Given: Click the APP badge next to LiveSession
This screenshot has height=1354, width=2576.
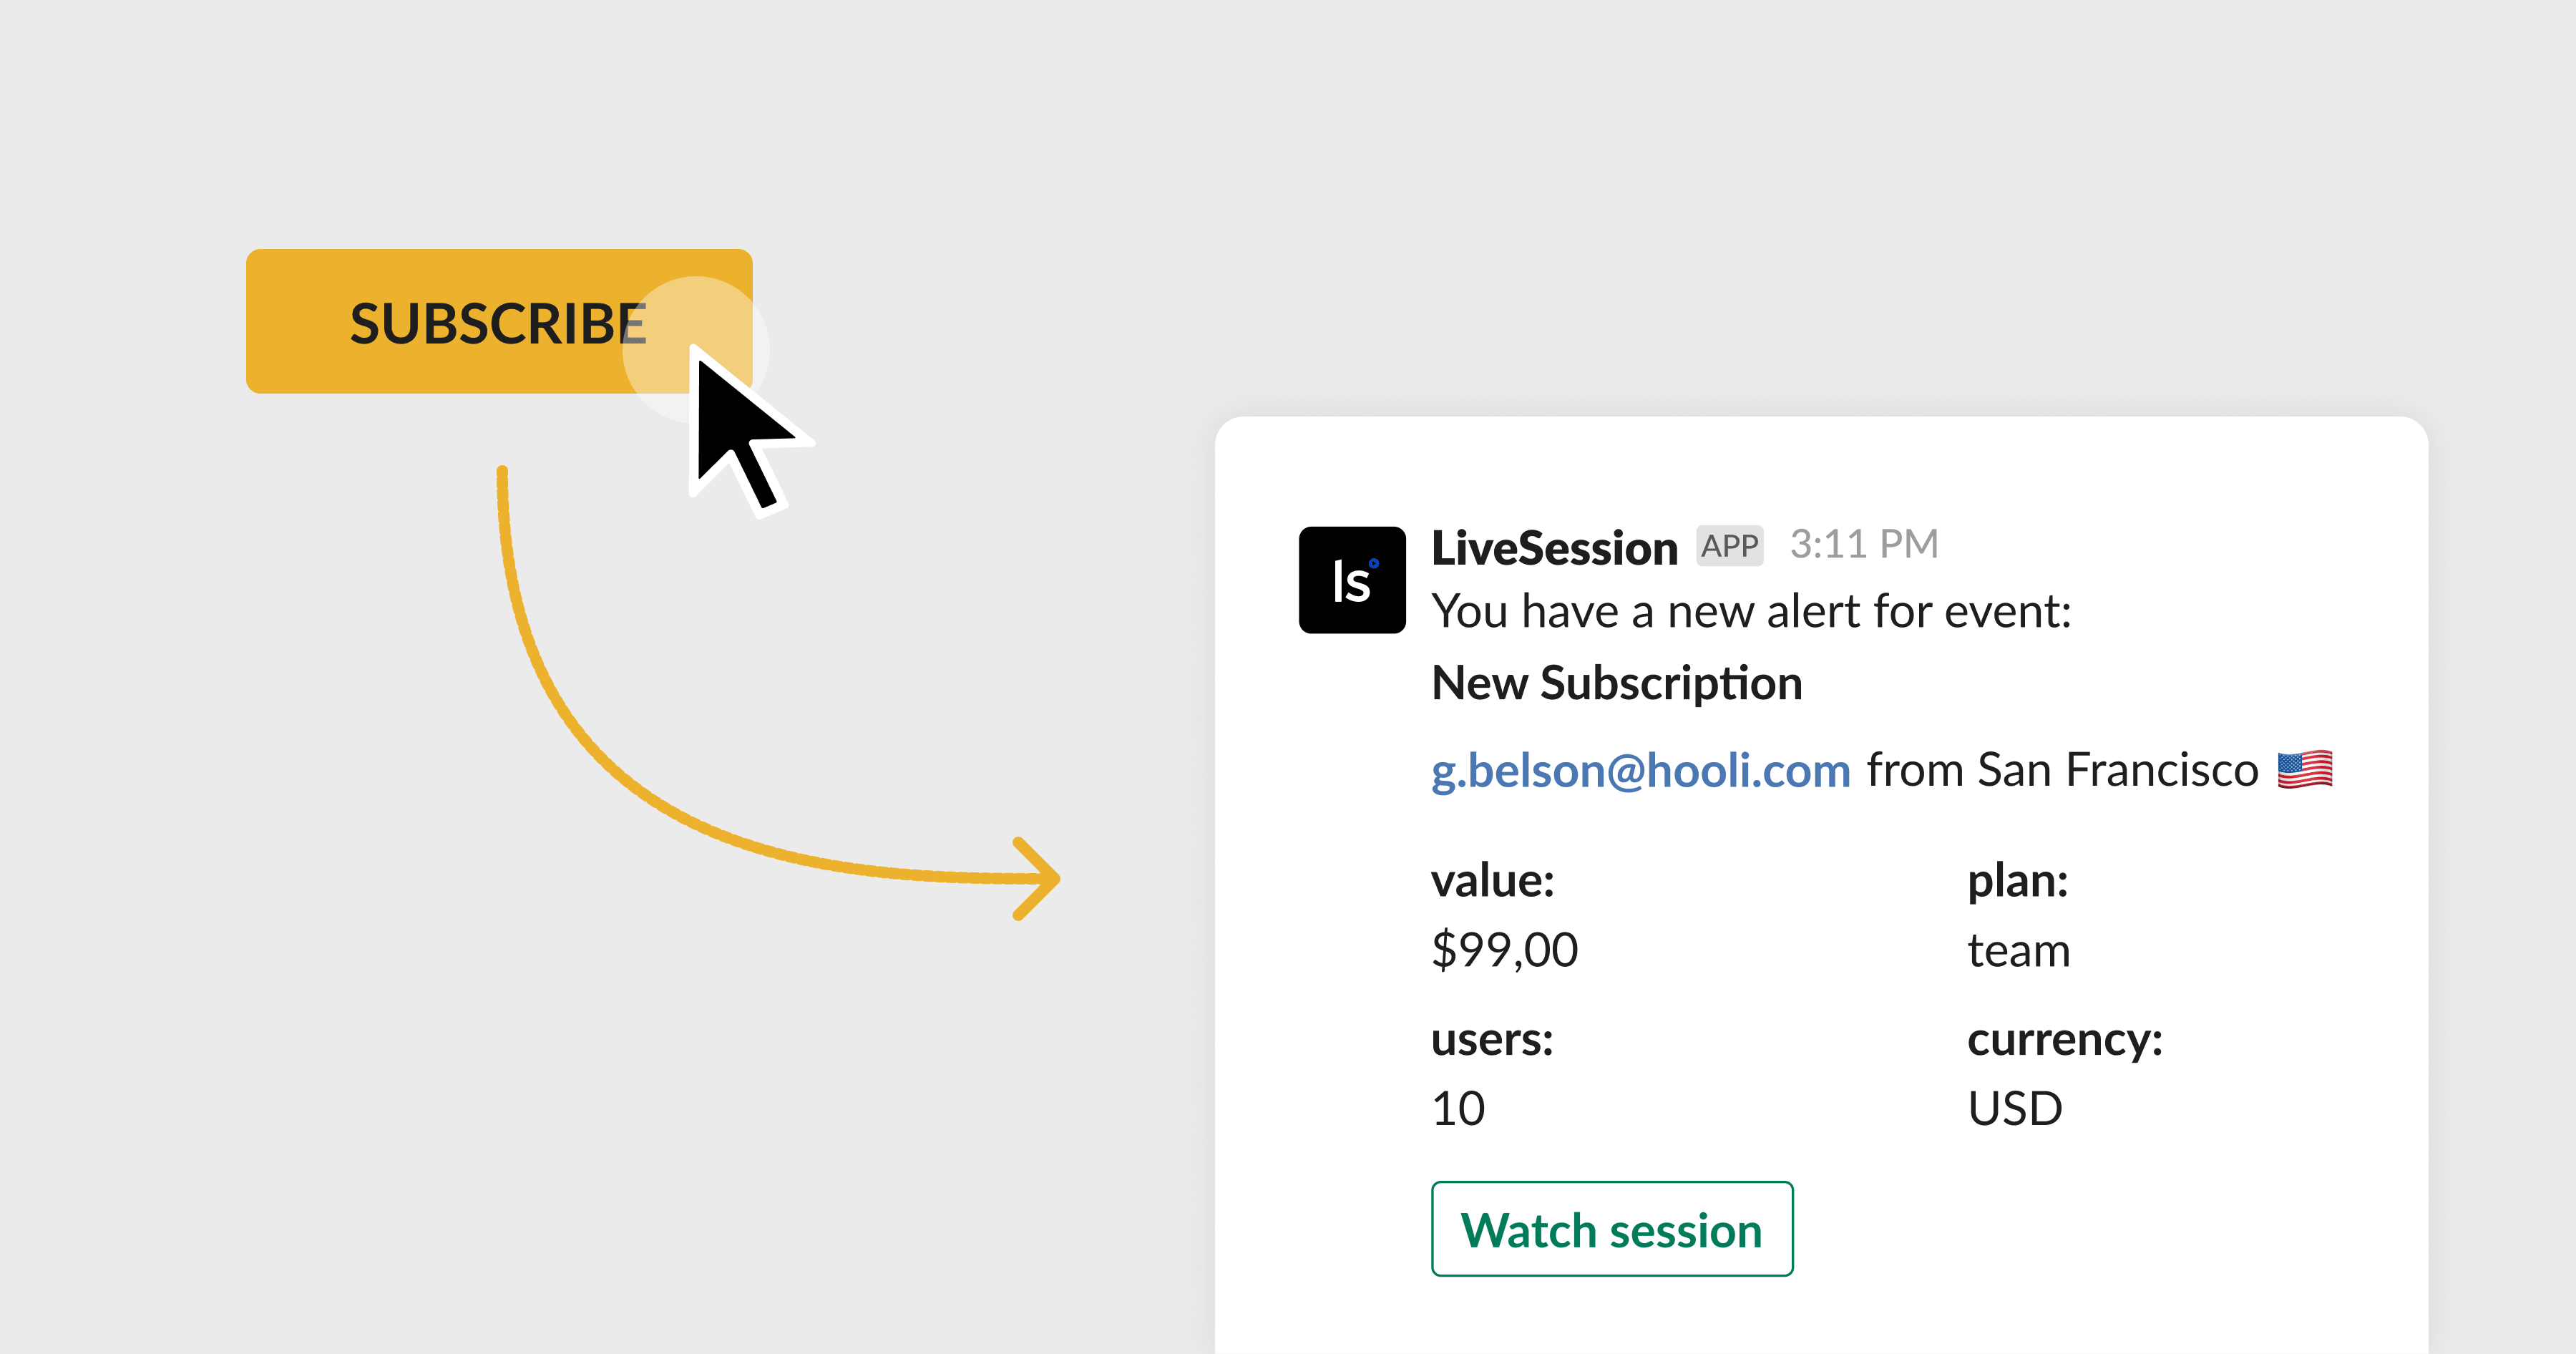Looking at the screenshot, I should pos(1729,546).
